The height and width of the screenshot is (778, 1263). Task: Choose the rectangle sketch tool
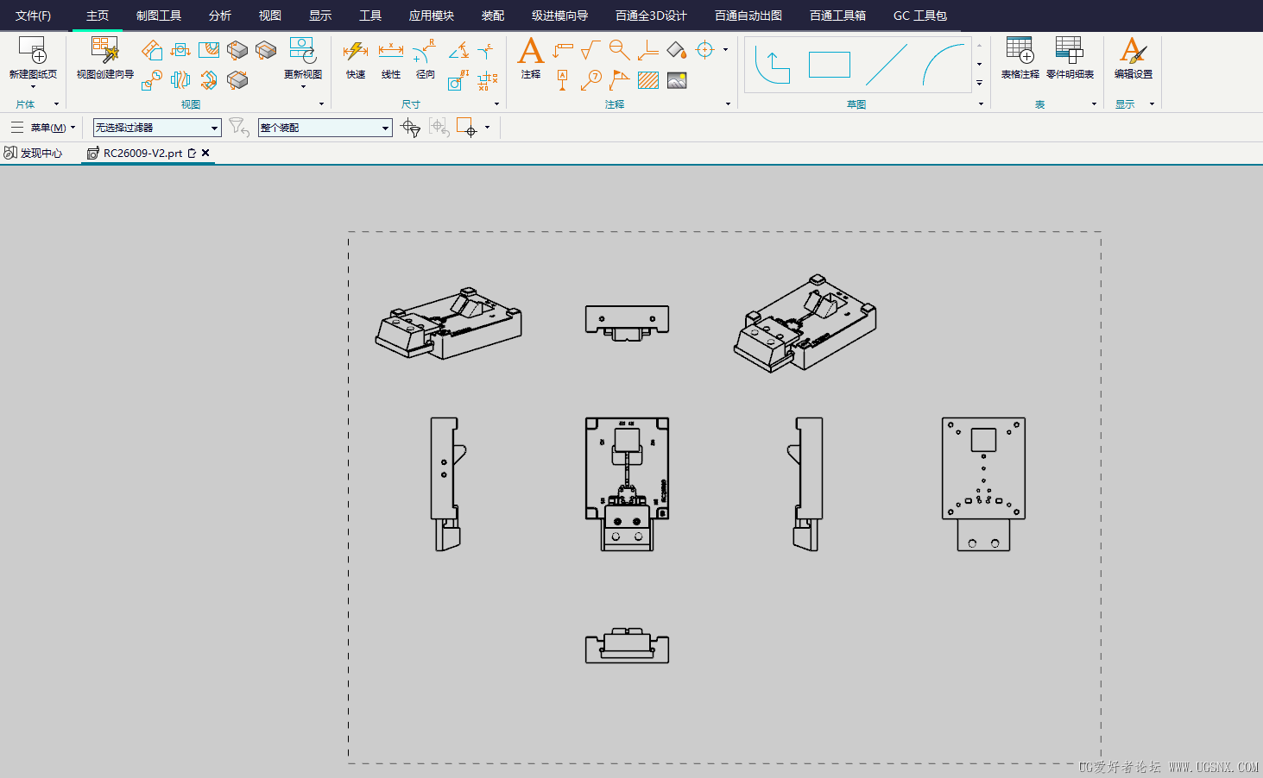pyautogui.click(x=829, y=65)
